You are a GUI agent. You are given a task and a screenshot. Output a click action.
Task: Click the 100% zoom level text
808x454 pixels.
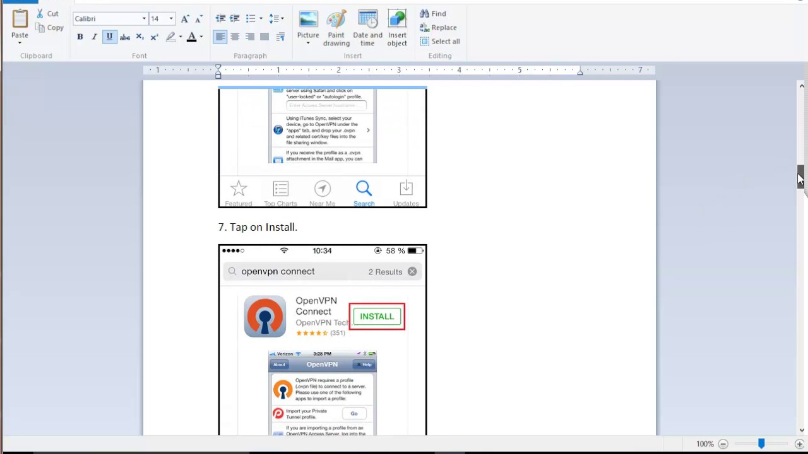(705, 444)
